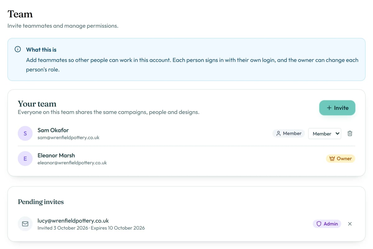Click the What this is heading

pos(41,49)
